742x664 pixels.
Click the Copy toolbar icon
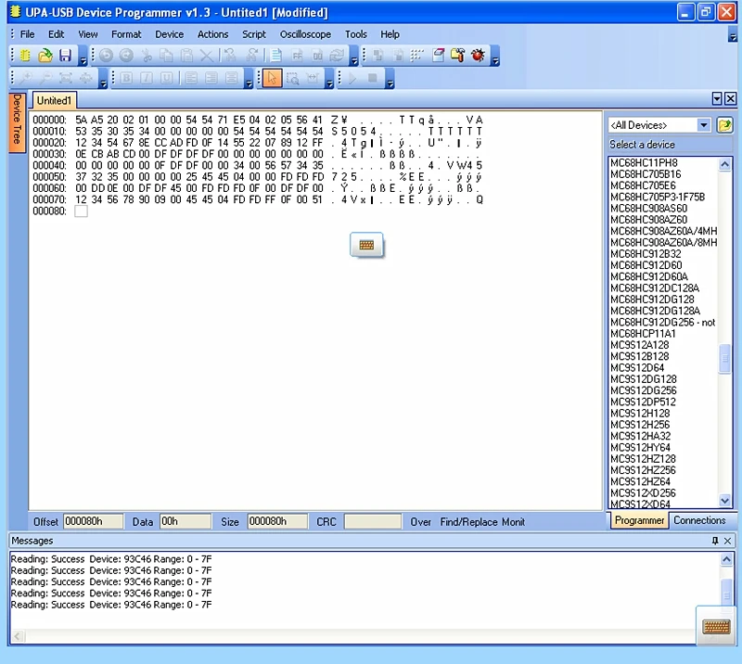pos(166,56)
